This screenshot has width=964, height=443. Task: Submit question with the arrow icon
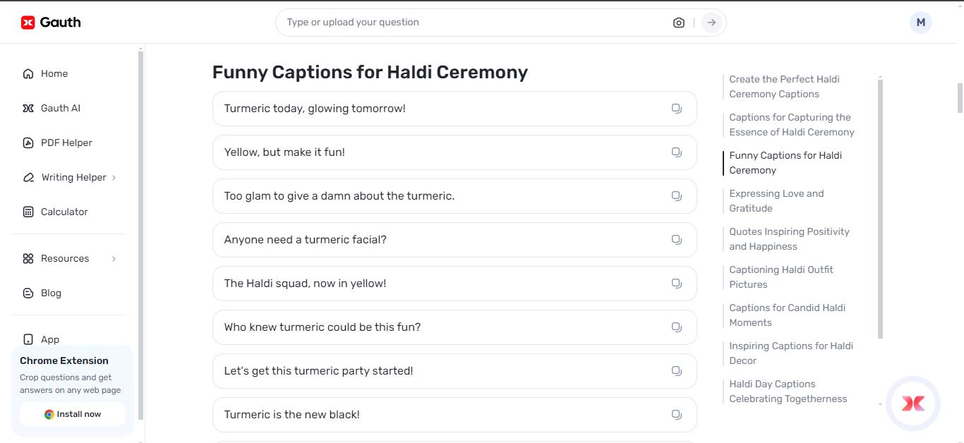click(711, 22)
